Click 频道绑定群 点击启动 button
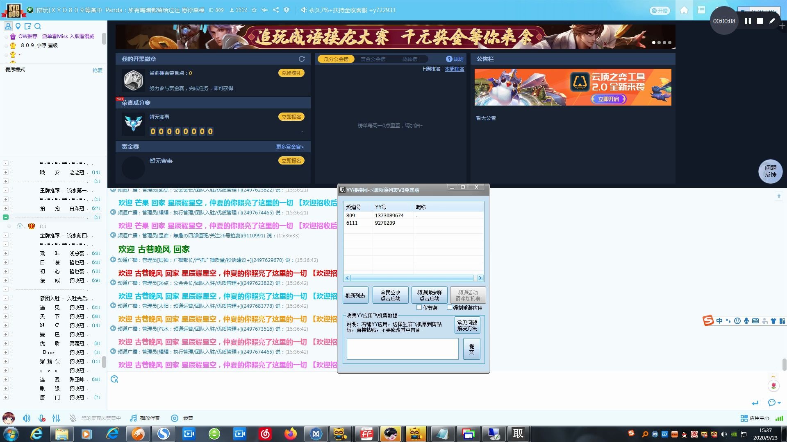Screen dimensions: 787x442 429,295
